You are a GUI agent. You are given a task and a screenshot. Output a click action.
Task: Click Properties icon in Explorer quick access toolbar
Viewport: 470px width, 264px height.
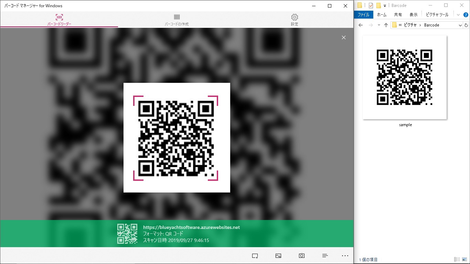click(x=371, y=5)
